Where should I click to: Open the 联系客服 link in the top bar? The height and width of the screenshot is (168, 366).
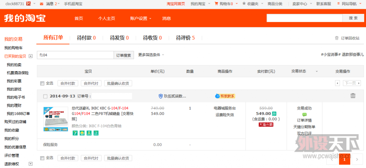(x=324, y=4)
